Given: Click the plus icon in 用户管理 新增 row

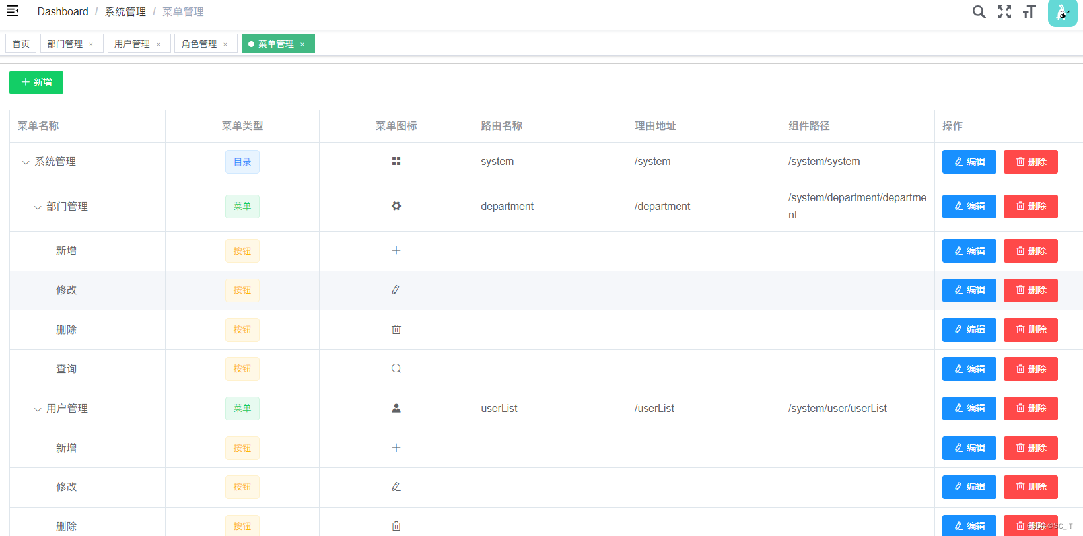Looking at the screenshot, I should (396, 448).
